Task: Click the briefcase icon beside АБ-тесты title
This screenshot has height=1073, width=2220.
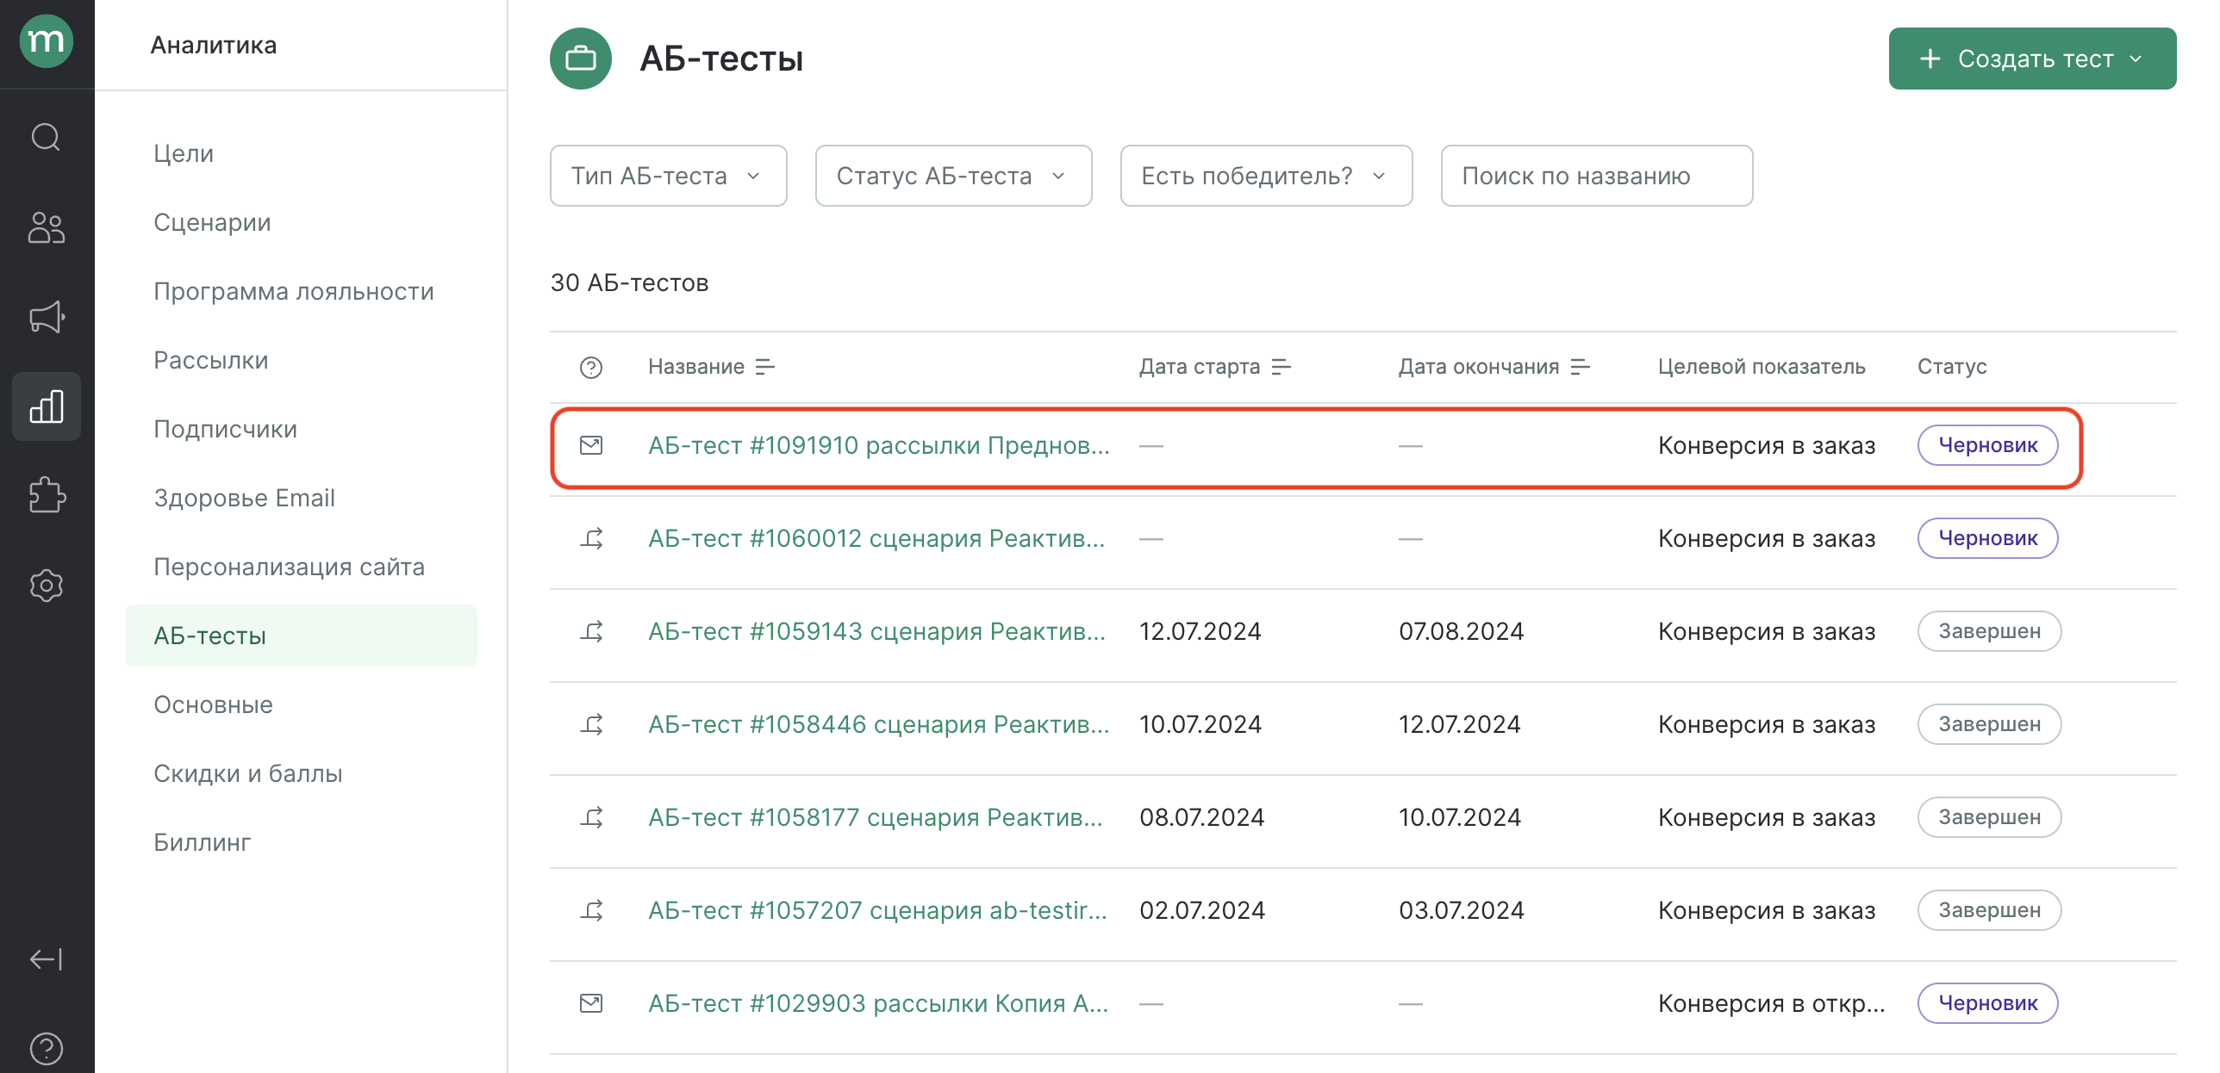Action: (x=581, y=59)
